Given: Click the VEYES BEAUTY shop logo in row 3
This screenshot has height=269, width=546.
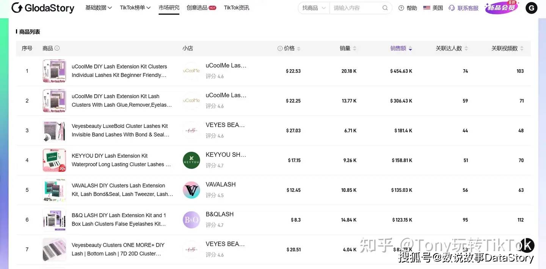Looking at the screenshot, I should coord(191,131).
